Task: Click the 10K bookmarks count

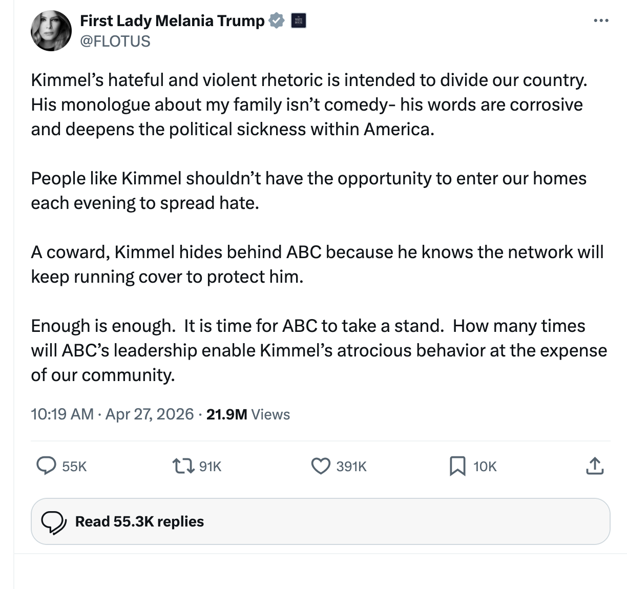Action: click(x=485, y=466)
